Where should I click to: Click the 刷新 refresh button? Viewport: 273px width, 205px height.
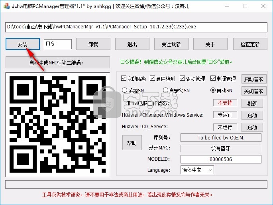coord(252,103)
